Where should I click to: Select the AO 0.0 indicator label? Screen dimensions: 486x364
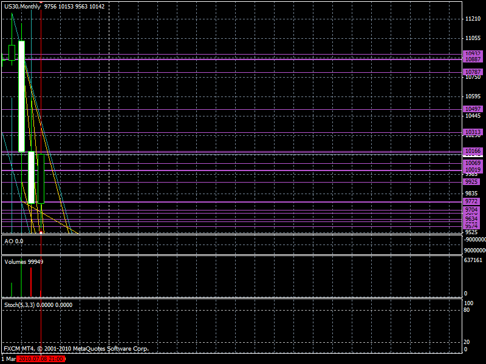(14, 241)
